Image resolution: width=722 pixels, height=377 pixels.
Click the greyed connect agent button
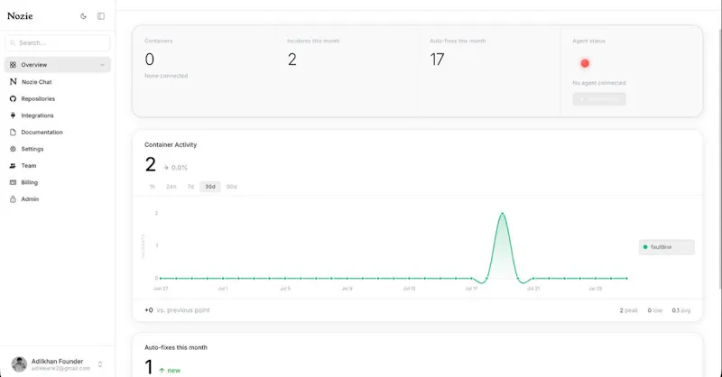coord(599,99)
